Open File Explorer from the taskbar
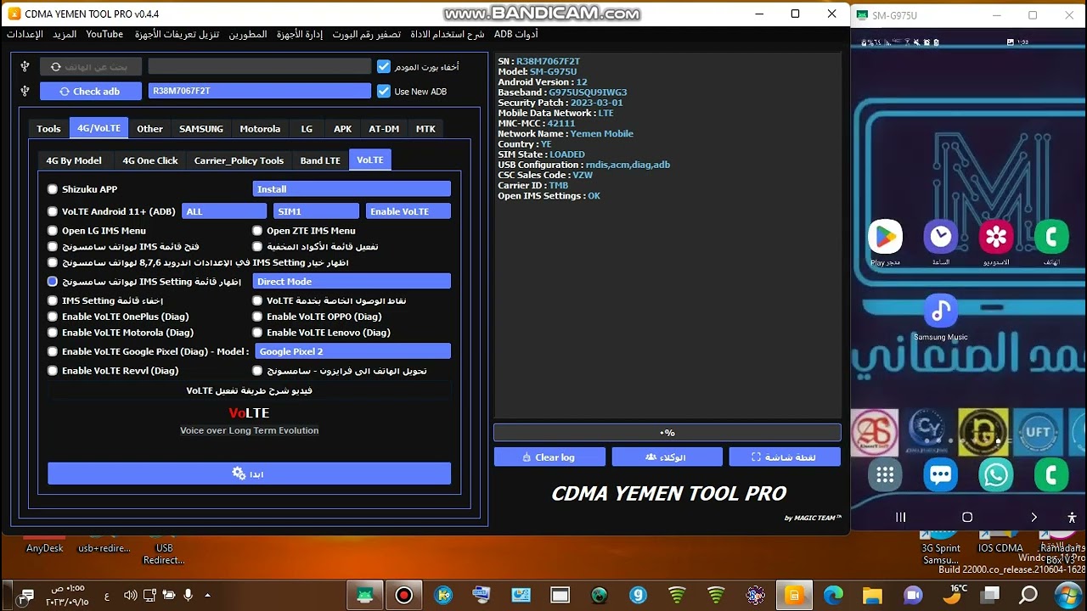Image resolution: width=1087 pixels, height=611 pixels. coord(872,596)
